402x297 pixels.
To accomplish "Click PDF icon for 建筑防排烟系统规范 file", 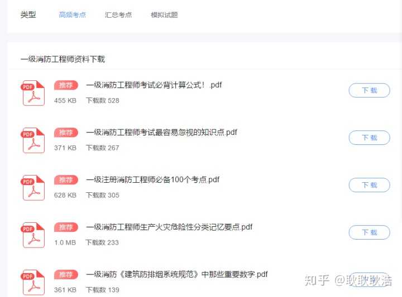I will click(x=33, y=282).
